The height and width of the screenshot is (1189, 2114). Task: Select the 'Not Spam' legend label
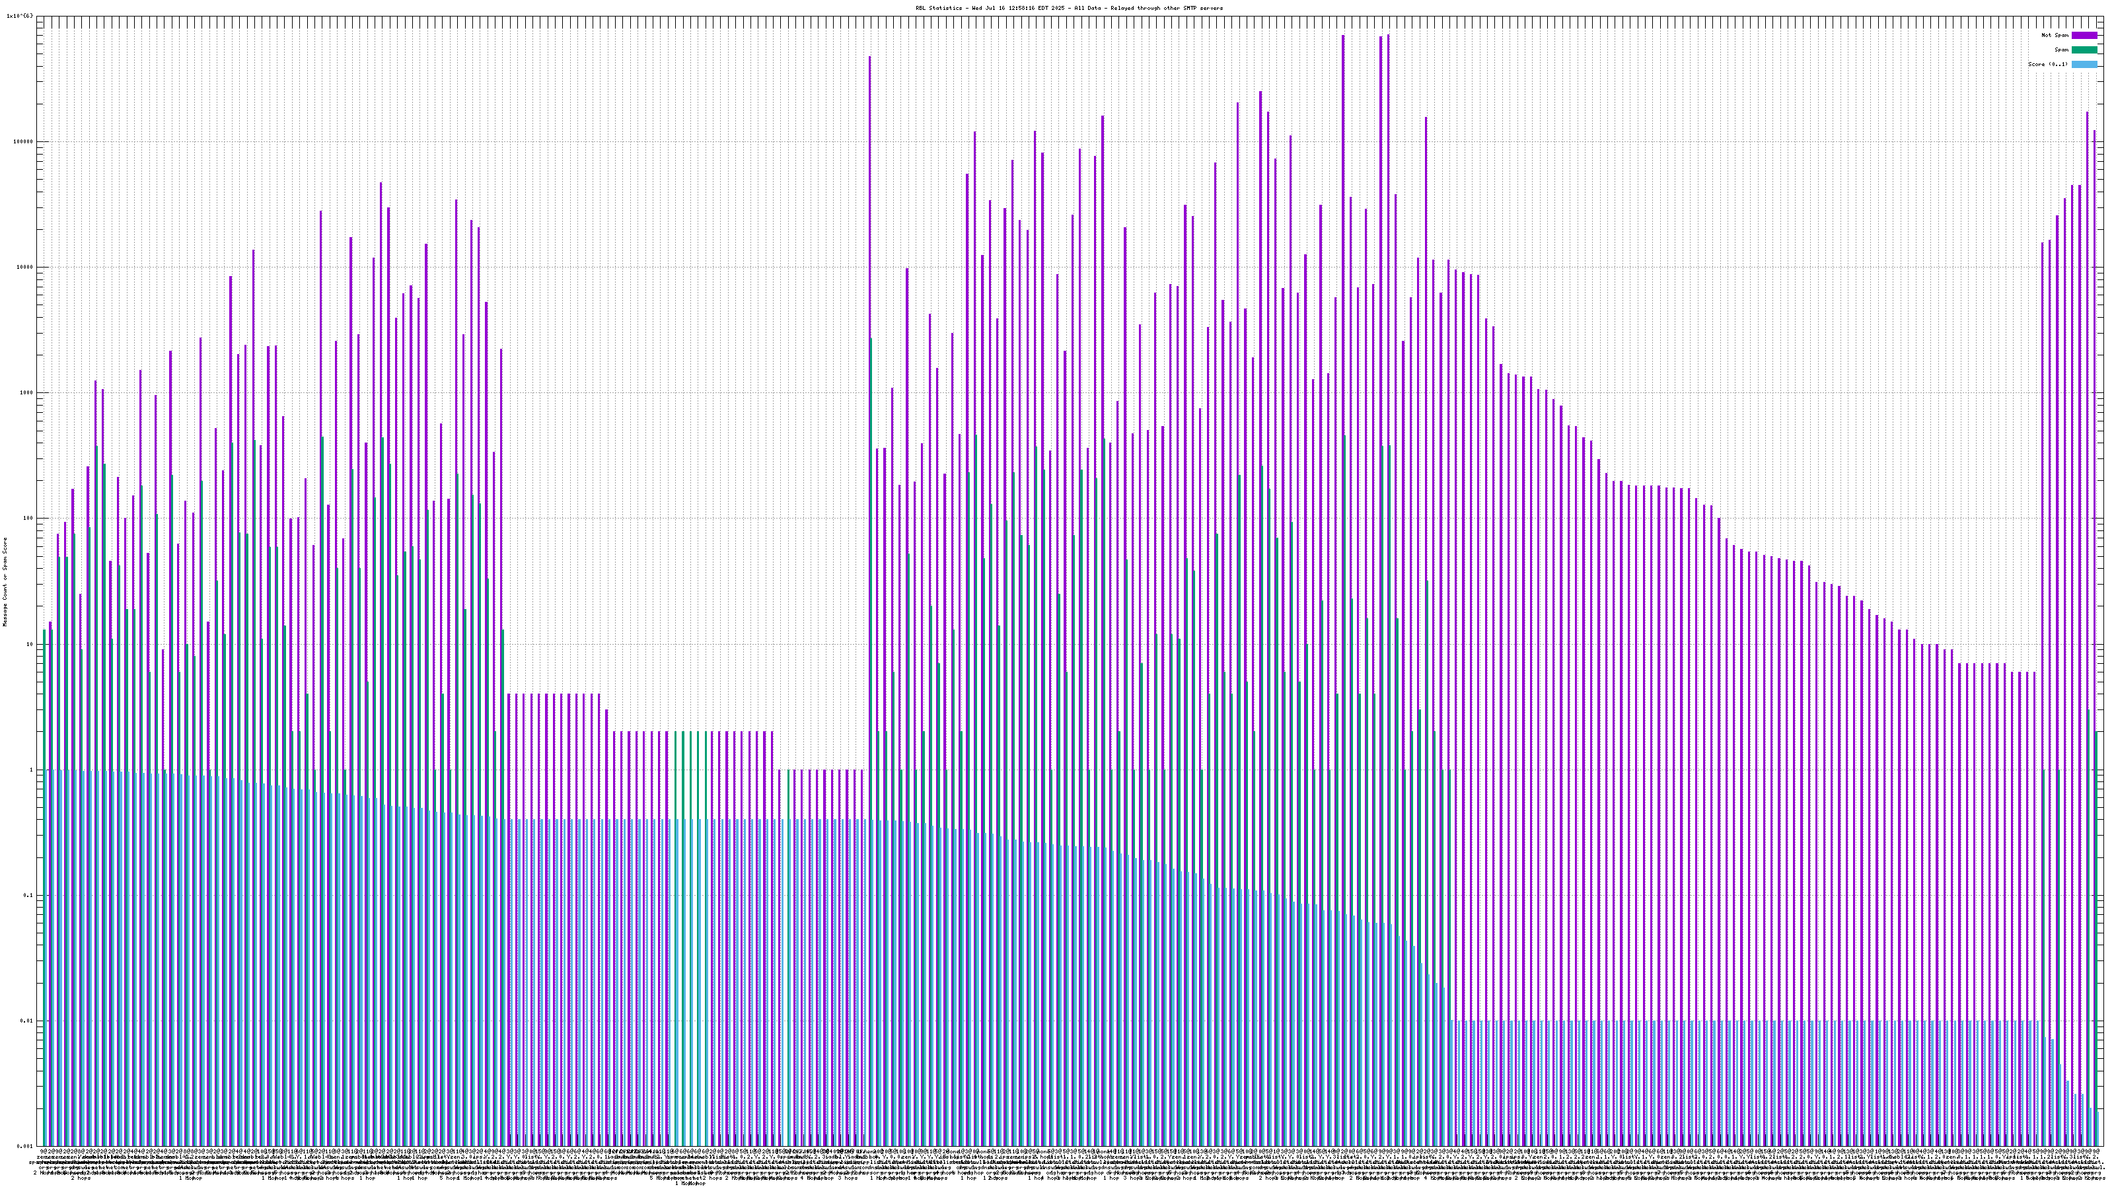(x=2055, y=35)
